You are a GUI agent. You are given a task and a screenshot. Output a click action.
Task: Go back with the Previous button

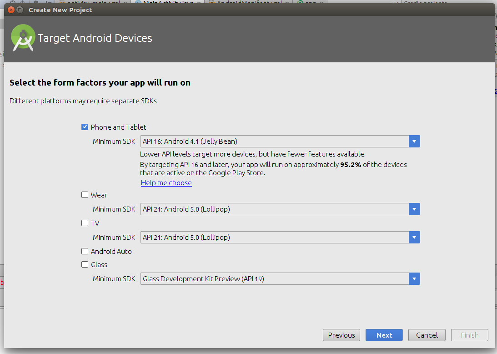point(341,335)
